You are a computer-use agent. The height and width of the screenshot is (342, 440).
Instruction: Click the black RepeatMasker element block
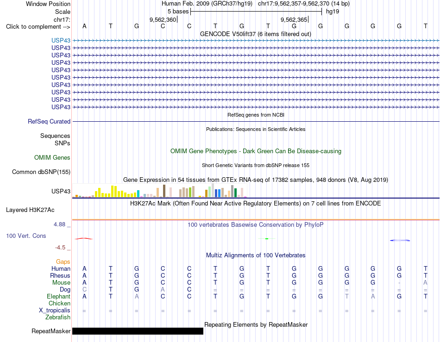click(138, 331)
